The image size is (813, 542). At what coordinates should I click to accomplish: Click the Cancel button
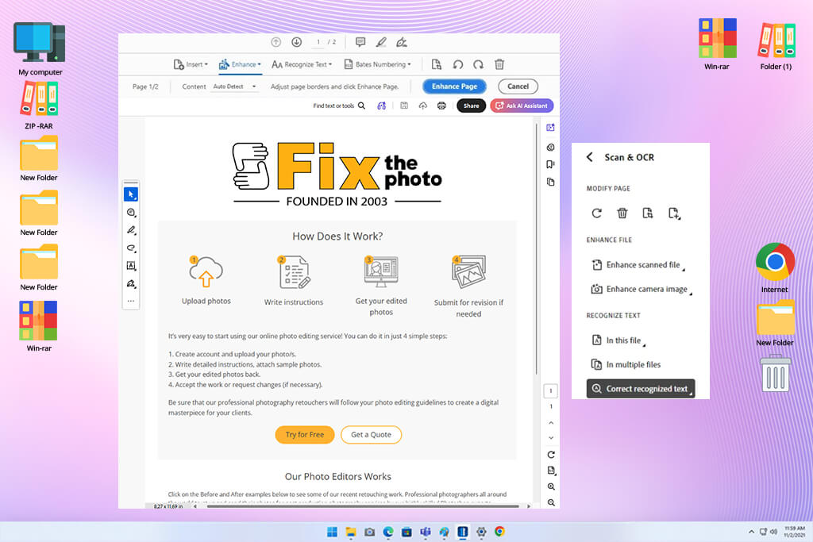(x=518, y=86)
